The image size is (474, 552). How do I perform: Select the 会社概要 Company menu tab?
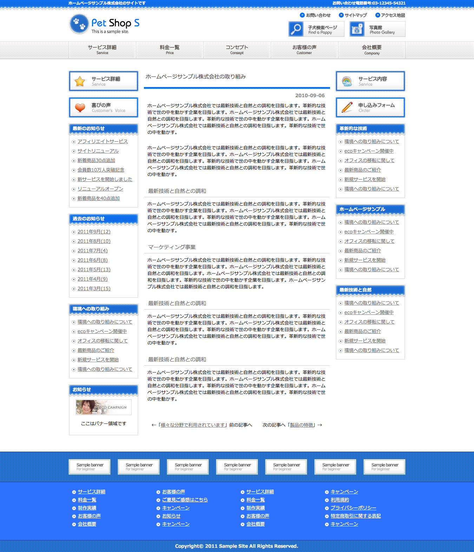pyautogui.click(x=371, y=49)
